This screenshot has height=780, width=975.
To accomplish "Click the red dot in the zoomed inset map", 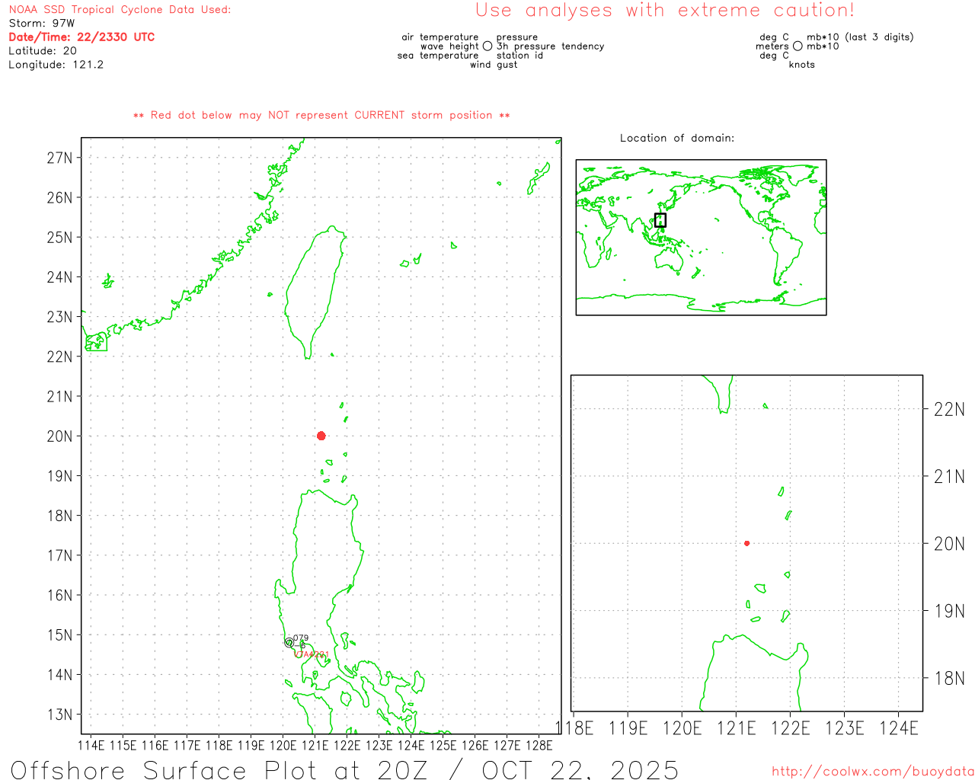I will coord(746,543).
